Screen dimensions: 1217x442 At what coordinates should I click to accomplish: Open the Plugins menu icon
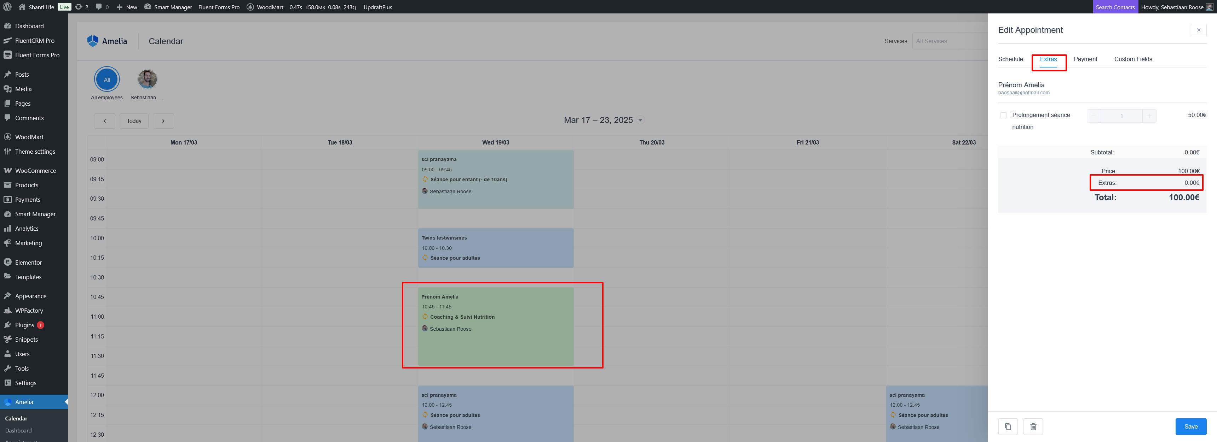pyautogui.click(x=7, y=325)
